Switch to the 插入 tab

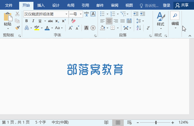click(x=41, y=5)
